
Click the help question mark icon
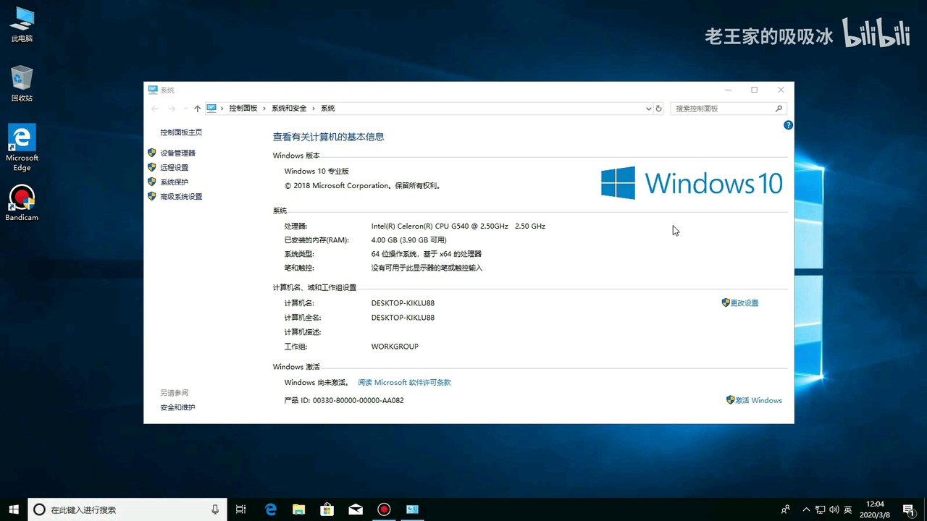click(x=788, y=125)
